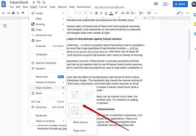Print the document using the printer icon

pyautogui.click(x=13, y=13)
